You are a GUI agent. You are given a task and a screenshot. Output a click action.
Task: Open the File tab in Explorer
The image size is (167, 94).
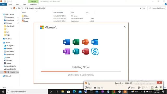click(x=3, y=4)
